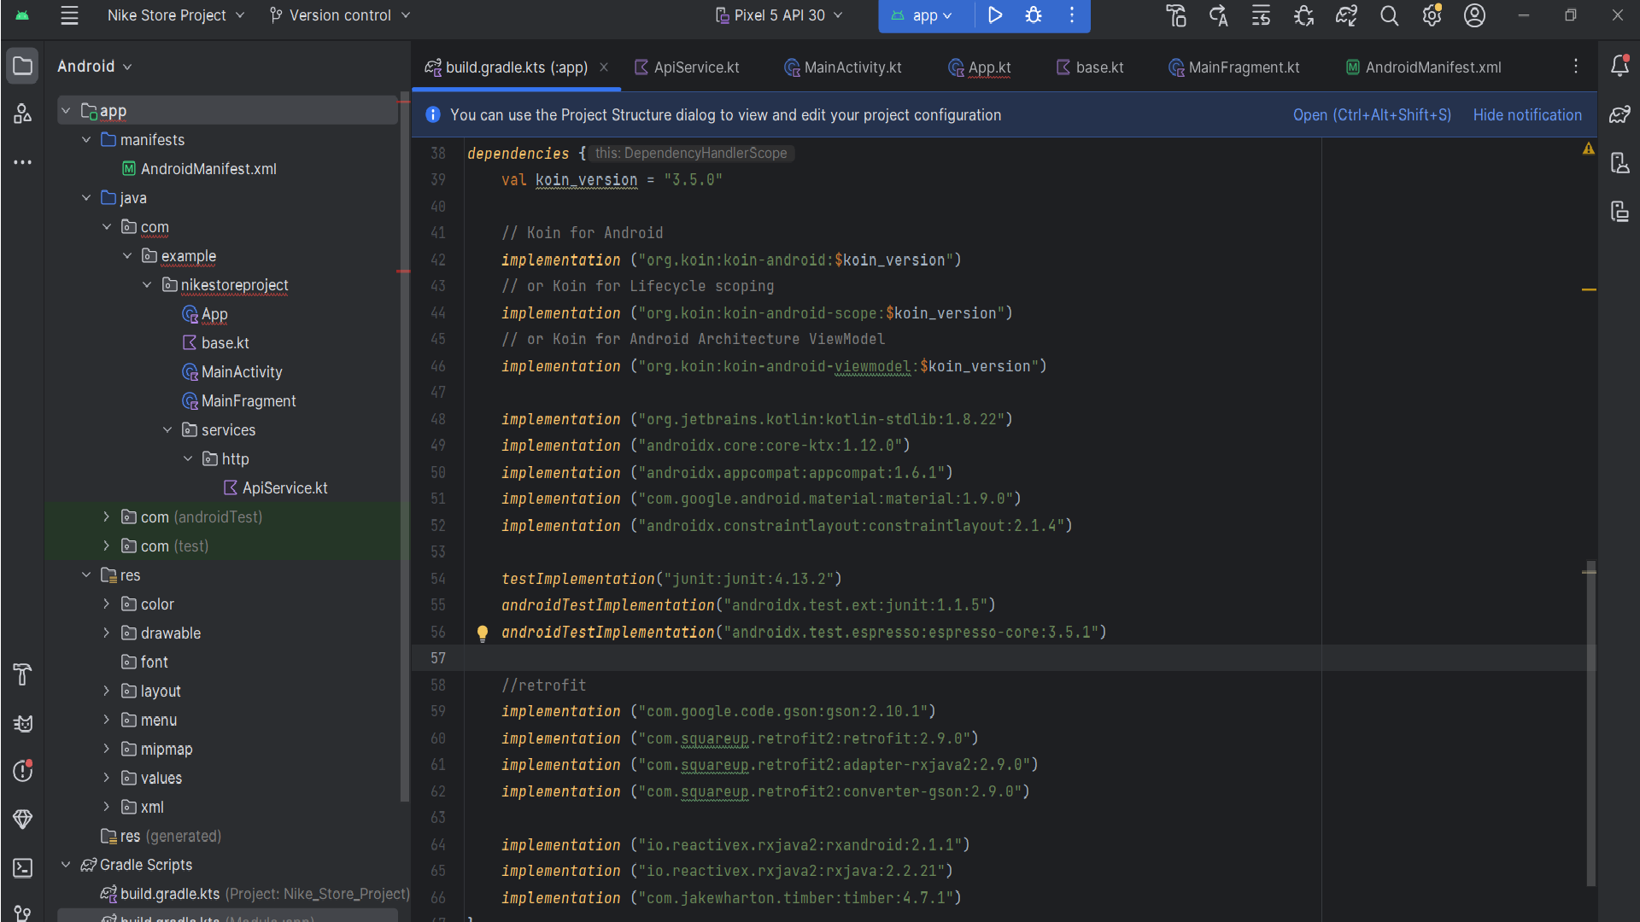Viewport: 1640px width, 922px height.
Task: Open Version control dropdown
Action: point(340,15)
